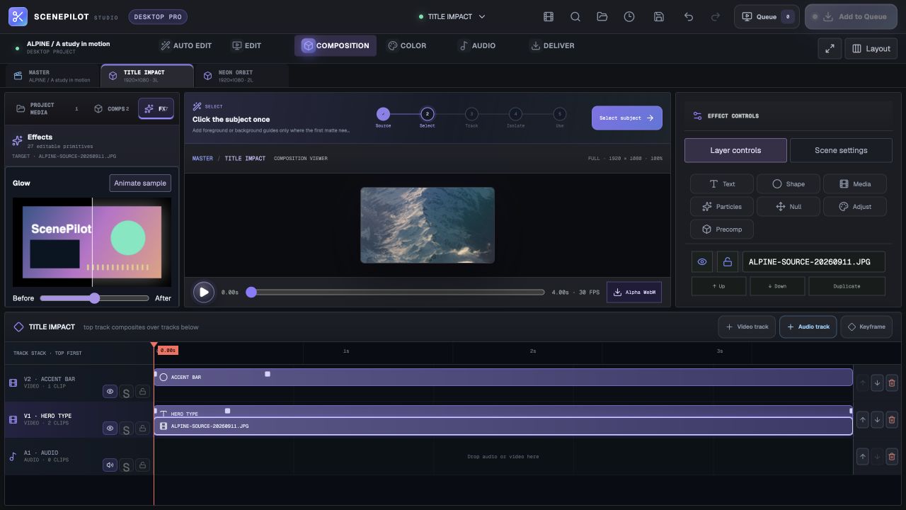Add a Shape layer
This screenshot has width=906, height=510.
click(x=788, y=183)
